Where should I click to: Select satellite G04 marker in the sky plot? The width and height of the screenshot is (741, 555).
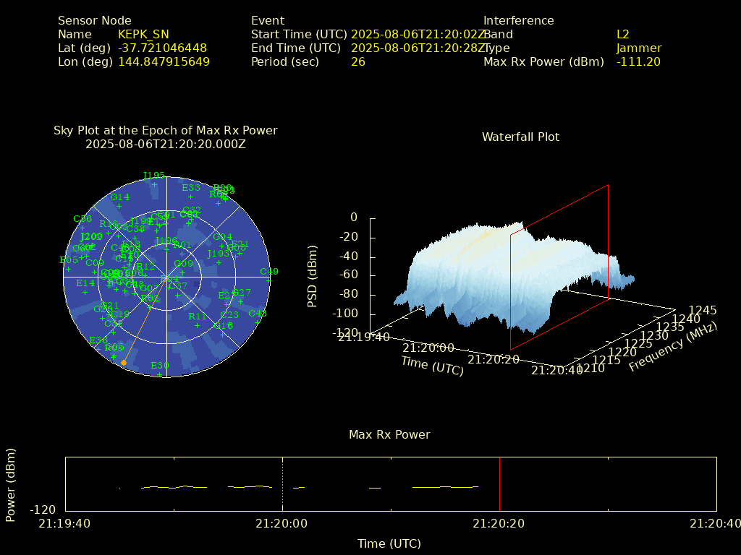tap(222, 246)
